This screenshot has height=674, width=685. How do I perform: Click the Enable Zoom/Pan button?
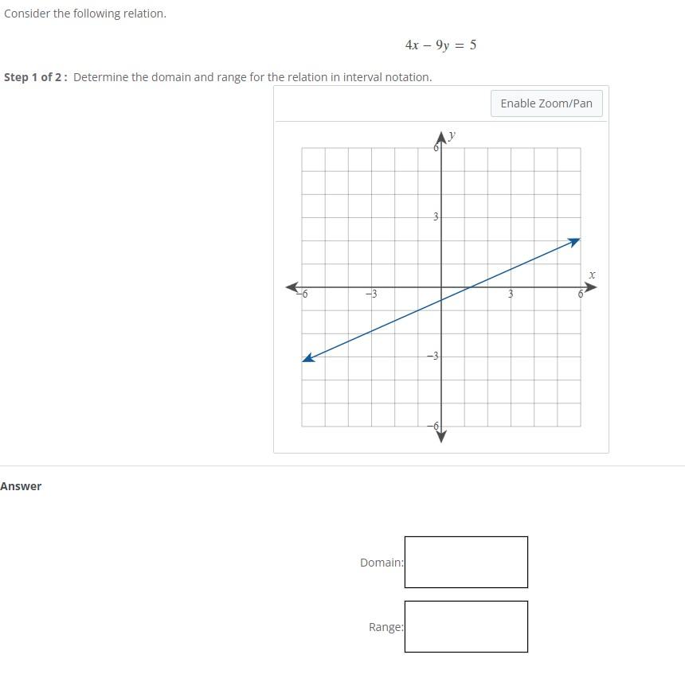(x=546, y=103)
